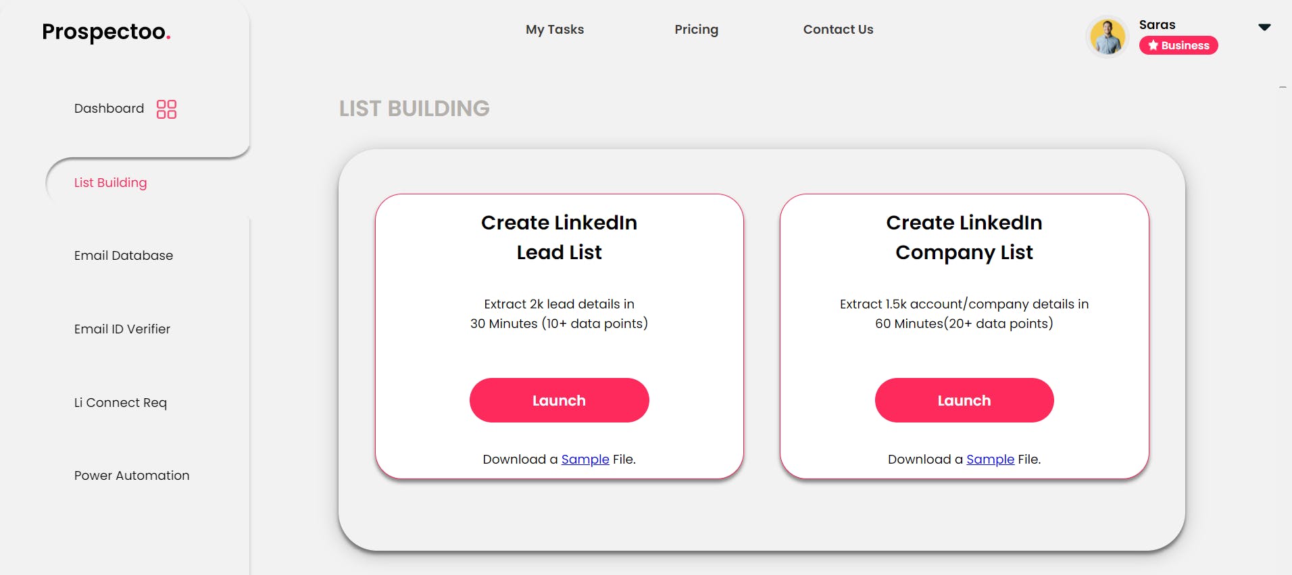Open the Contact Us page
Viewport: 1292px width, 575px height.
pyautogui.click(x=838, y=30)
